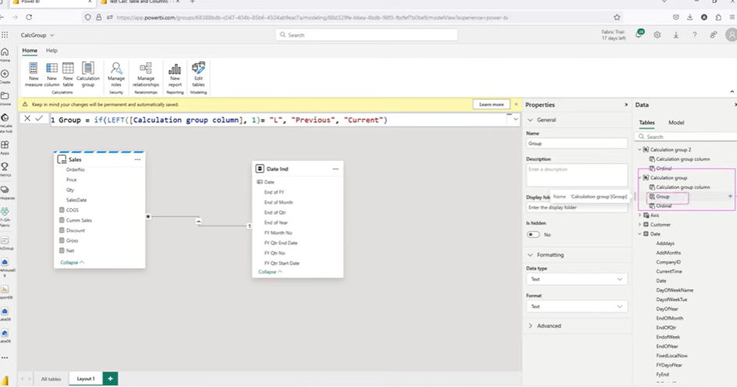Switch to the Help ribbon tab
The image size is (737, 387).
(52, 50)
